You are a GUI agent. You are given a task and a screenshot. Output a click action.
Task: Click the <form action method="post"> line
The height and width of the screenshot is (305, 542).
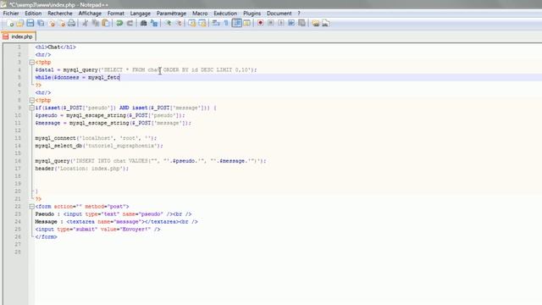tap(81, 207)
